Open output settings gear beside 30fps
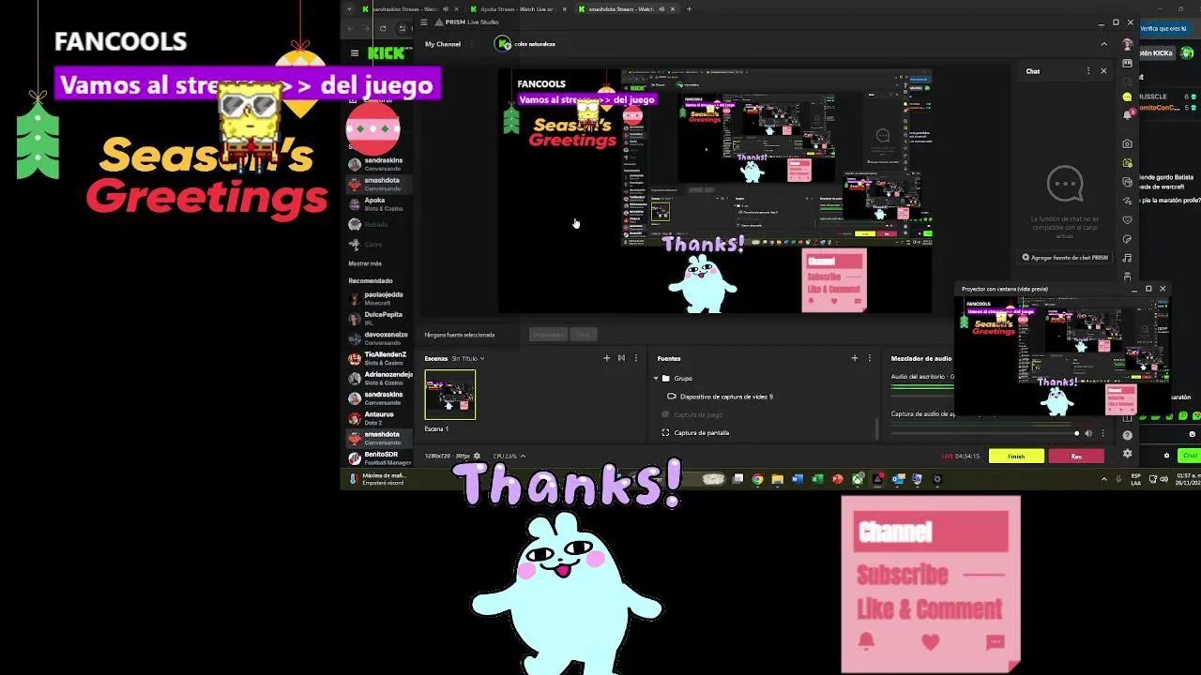 (x=477, y=457)
